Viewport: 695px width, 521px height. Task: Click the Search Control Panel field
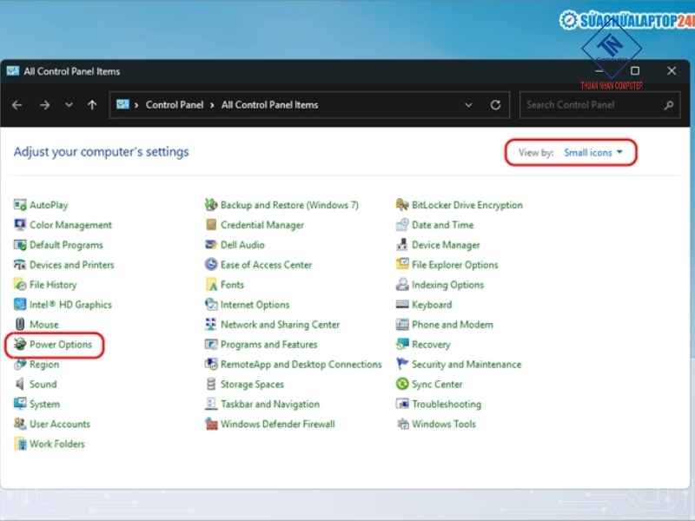click(592, 105)
